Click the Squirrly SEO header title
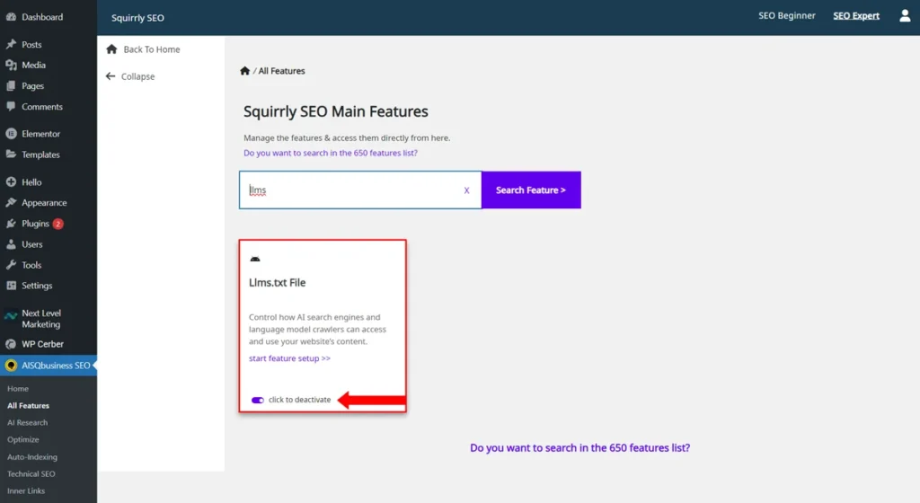Viewport: 920px width, 503px height. [137, 18]
